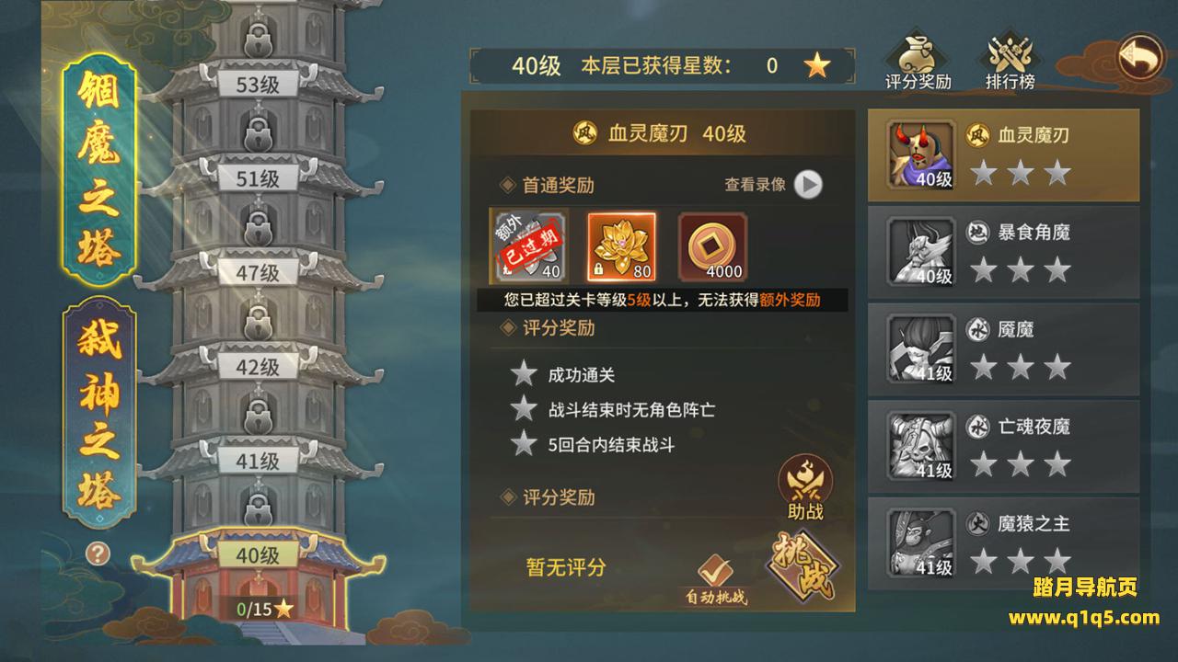Select the 40级 tower floor
This screenshot has height=662, width=1178.
(258, 555)
